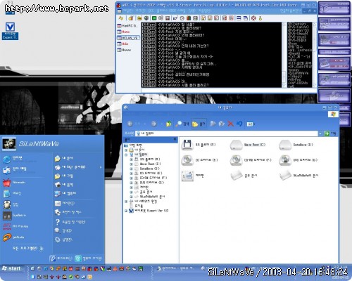Launch Internet Explorer from the Start menu
Viewport: 352px width, 281px height.
pos(19,159)
